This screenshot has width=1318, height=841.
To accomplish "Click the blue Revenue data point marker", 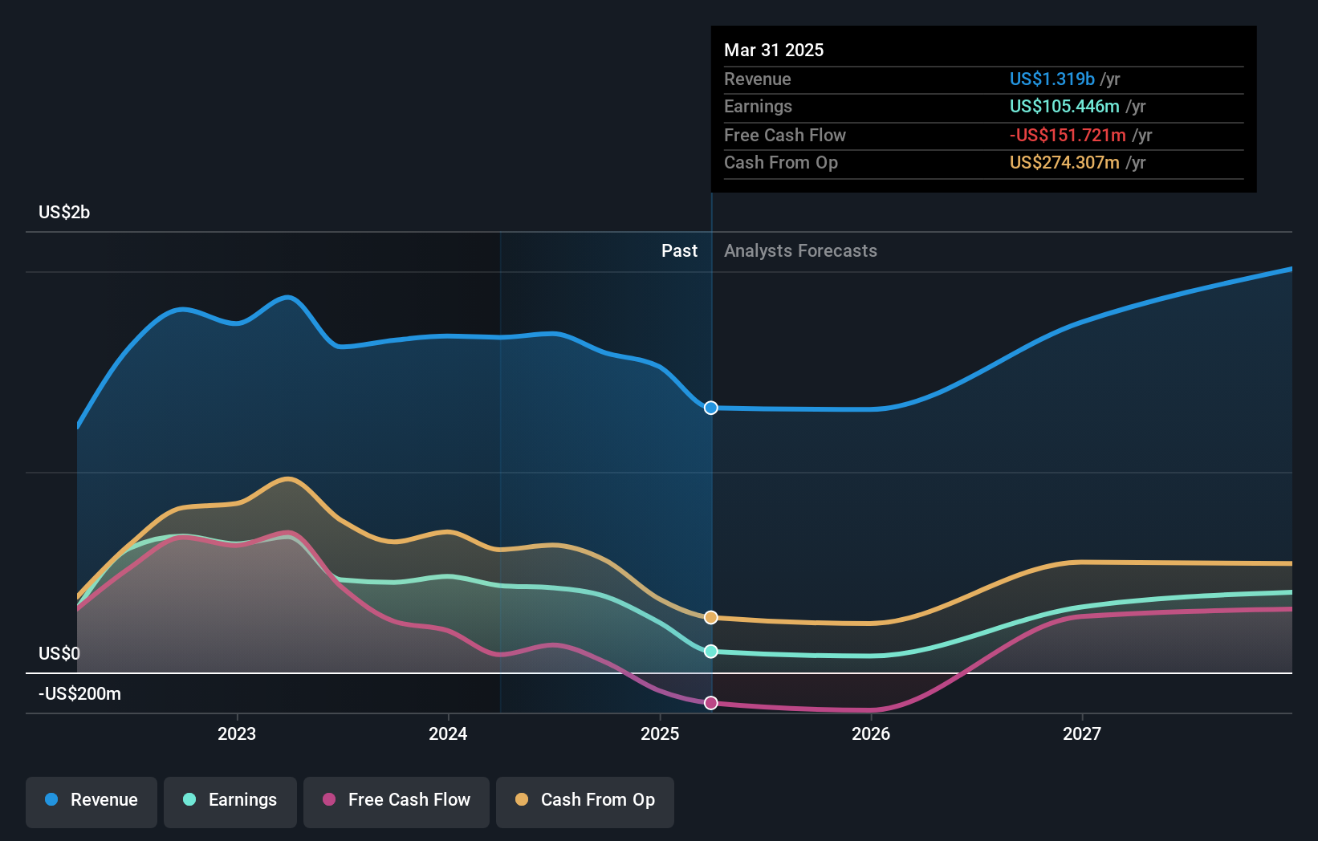I will 711,408.
